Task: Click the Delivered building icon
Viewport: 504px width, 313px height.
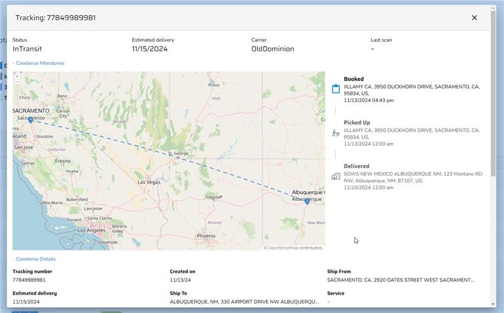Action: click(x=336, y=176)
